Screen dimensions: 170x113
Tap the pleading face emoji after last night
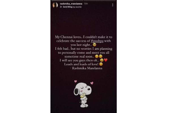click(x=94, y=45)
